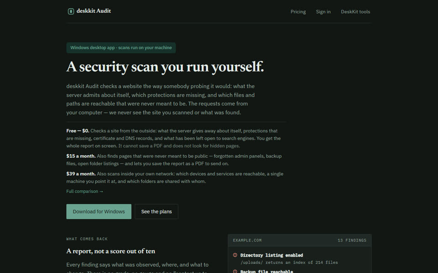Screen dimensions: 438x273
Task: Open the Pricing page
Action: coord(298,12)
